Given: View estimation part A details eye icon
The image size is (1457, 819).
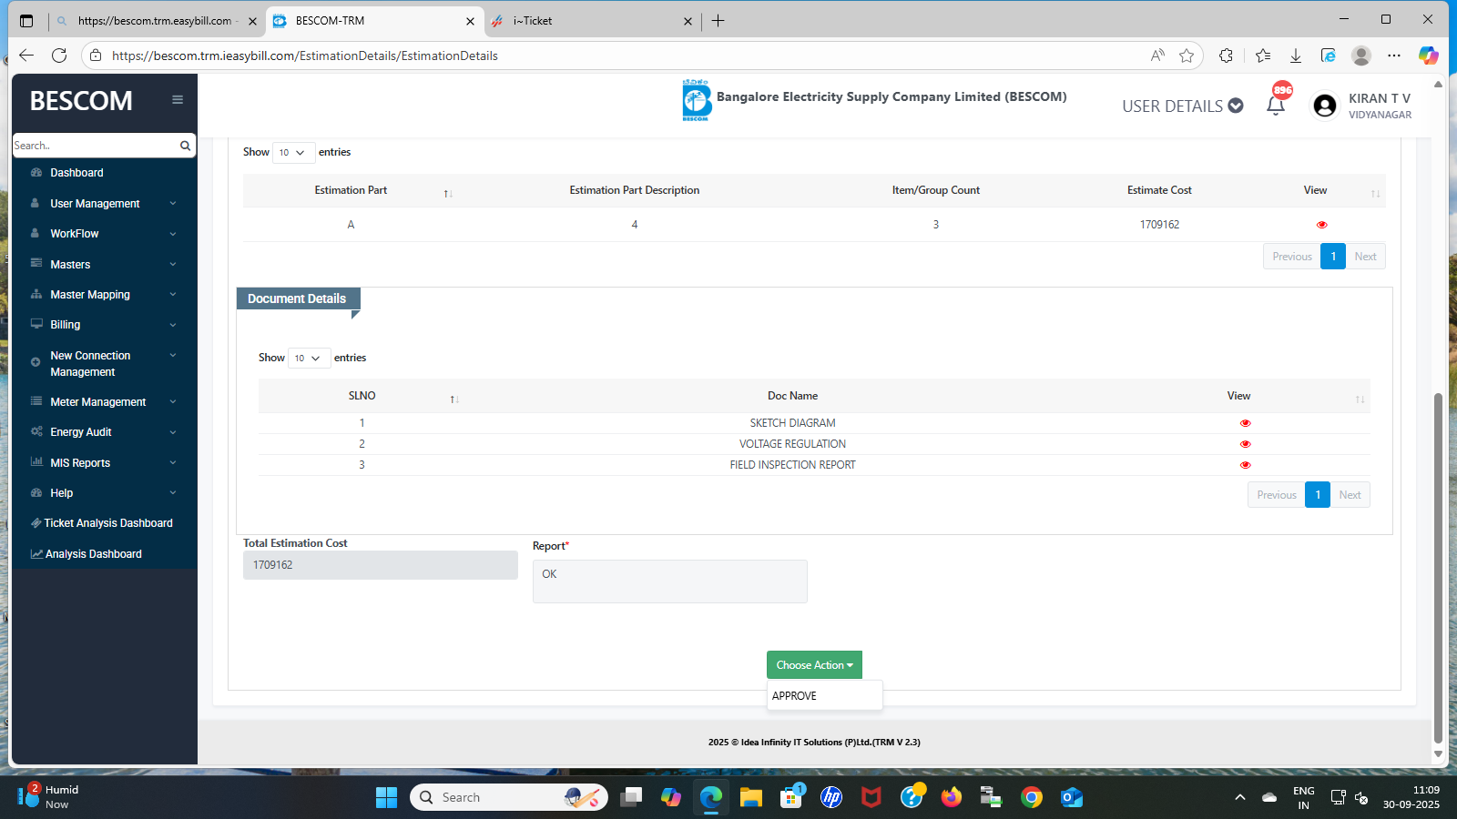Looking at the screenshot, I should [x=1321, y=225].
